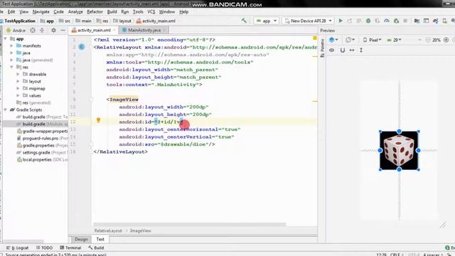455x256 pixels.
Task: Click the yellow lightbulb intention icon on line 12
Action: 98,120
